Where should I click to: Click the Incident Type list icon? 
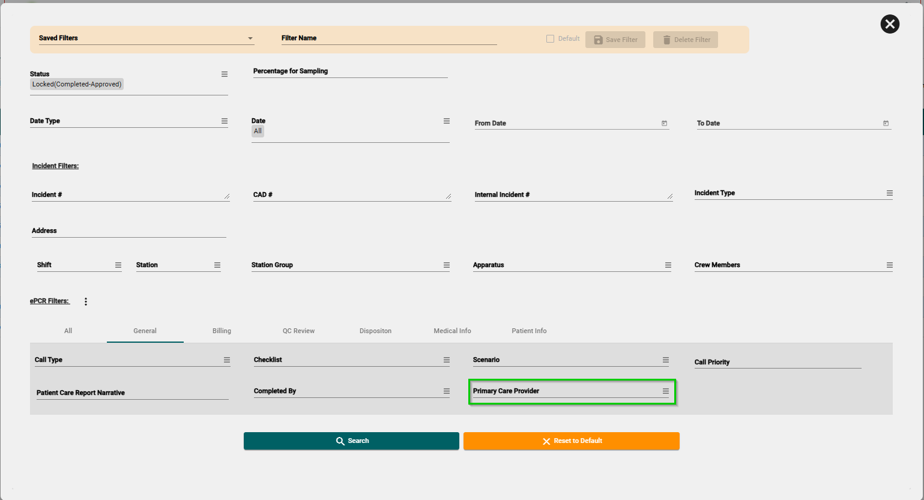(889, 193)
